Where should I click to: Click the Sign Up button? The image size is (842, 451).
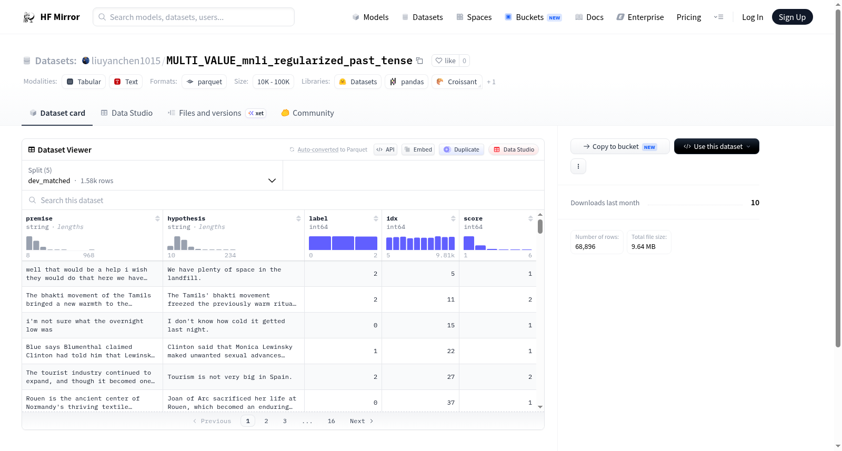(x=792, y=17)
